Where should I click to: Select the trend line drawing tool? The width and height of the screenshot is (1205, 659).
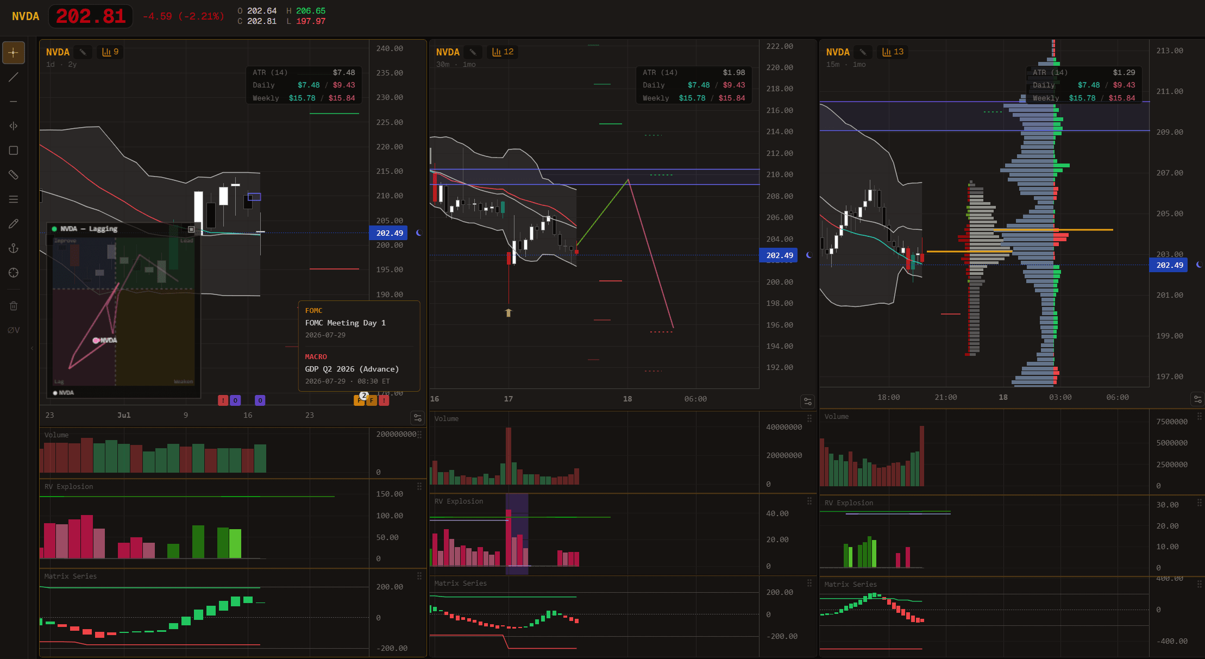[14, 77]
